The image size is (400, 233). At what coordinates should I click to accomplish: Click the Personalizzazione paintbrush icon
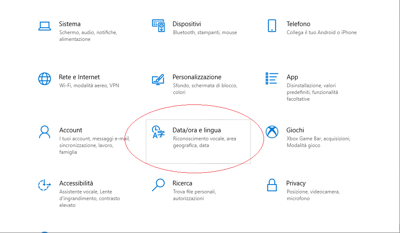point(158,79)
